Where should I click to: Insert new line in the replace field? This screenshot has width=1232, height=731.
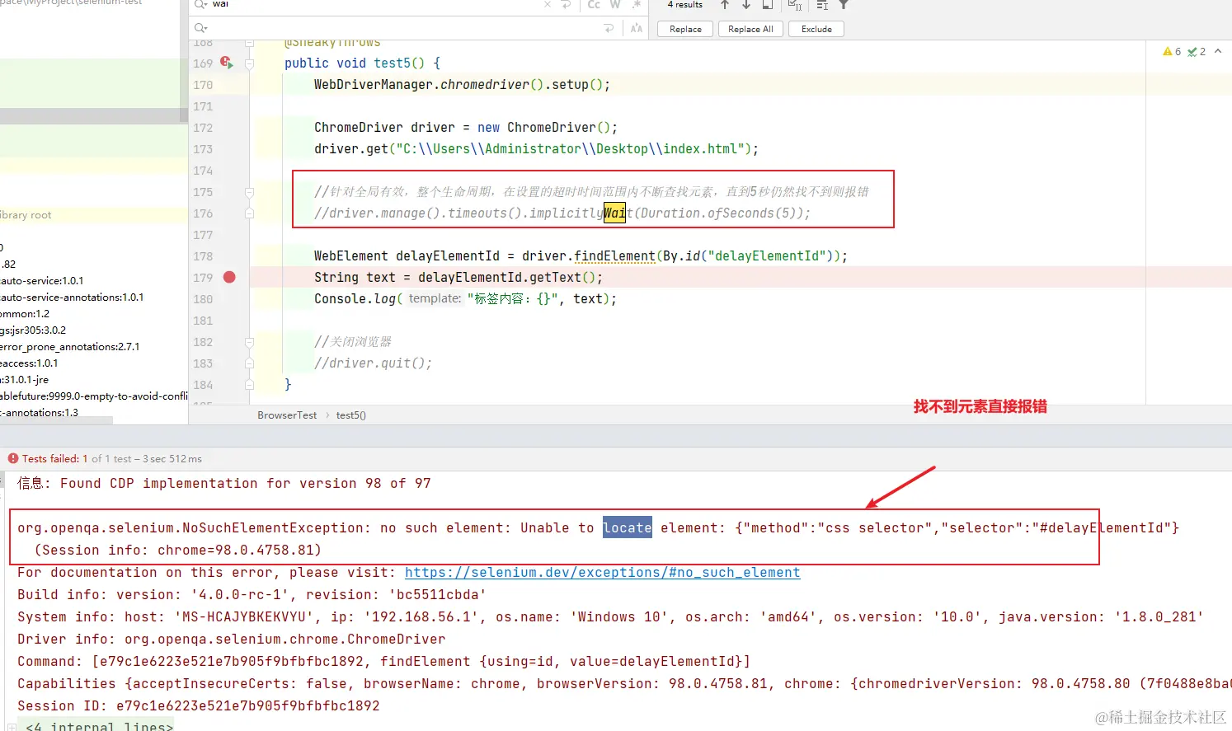click(x=609, y=29)
